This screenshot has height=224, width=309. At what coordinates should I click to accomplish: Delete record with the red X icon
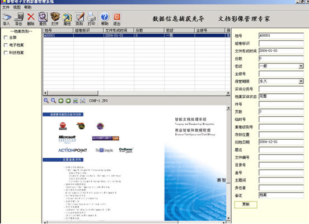pyautogui.click(x=31, y=19)
